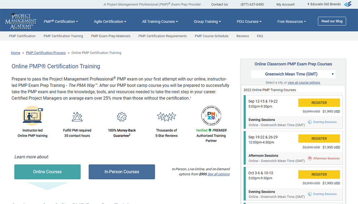Viewport: 358px width, 204px height.
Task: Click the In-Person Courses button
Action: (x=122, y=172)
